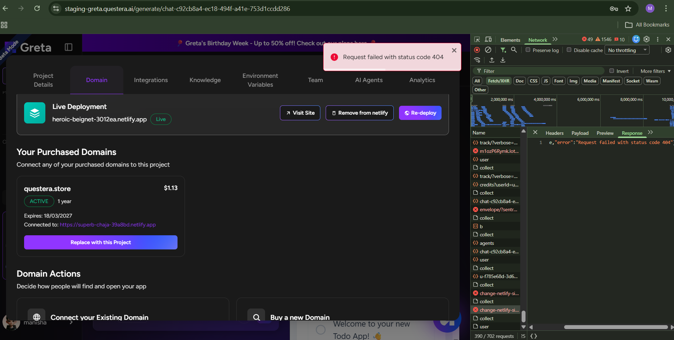Toggle the network filter funnel icon
Image resolution: width=674 pixels, height=340 pixels.
(503, 50)
